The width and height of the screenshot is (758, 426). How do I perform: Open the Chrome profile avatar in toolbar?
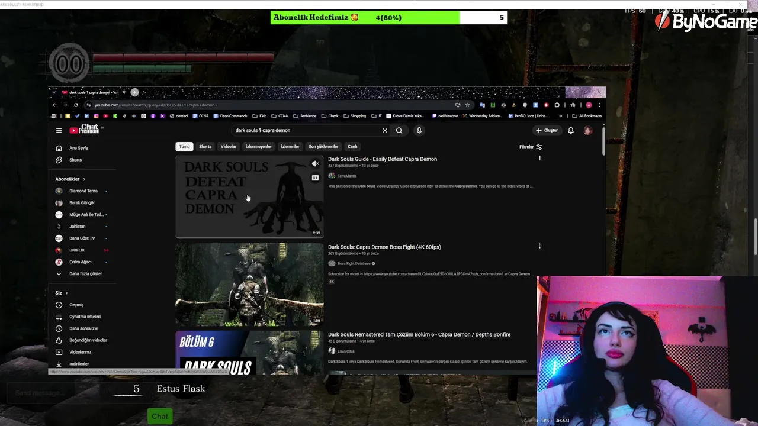[x=589, y=105]
